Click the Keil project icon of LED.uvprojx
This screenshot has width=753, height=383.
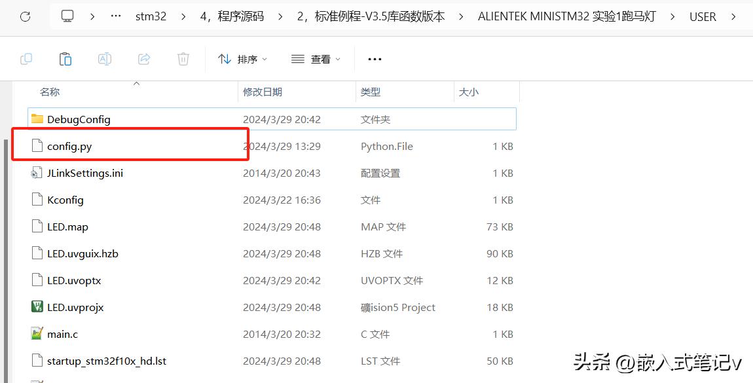(x=37, y=306)
